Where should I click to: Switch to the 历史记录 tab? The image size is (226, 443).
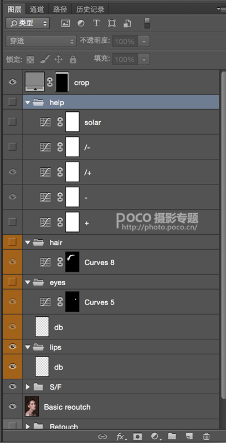[x=90, y=9]
